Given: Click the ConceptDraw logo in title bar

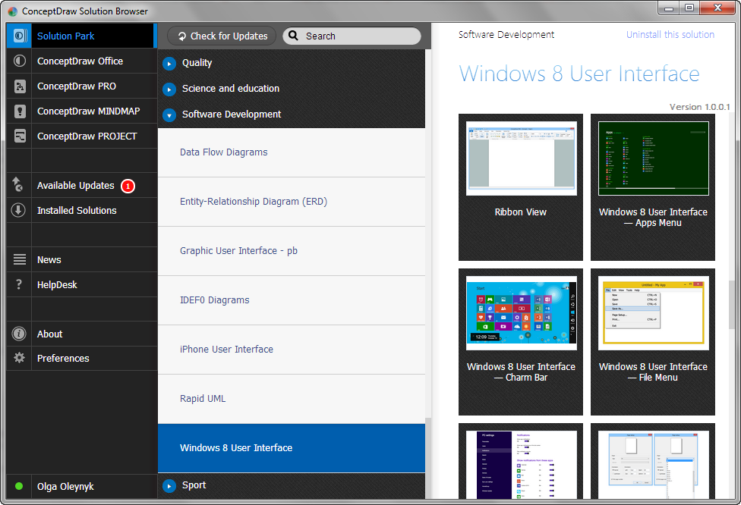Looking at the screenshot, I should point(13,11).
